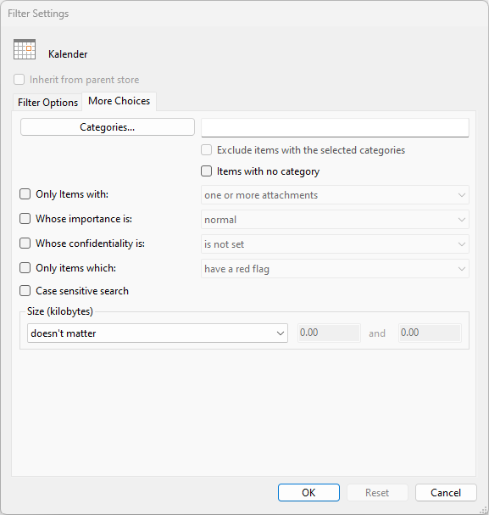The image size is (489, 515).
Task: Confirm with the OK button
Action: pos(308,492)
